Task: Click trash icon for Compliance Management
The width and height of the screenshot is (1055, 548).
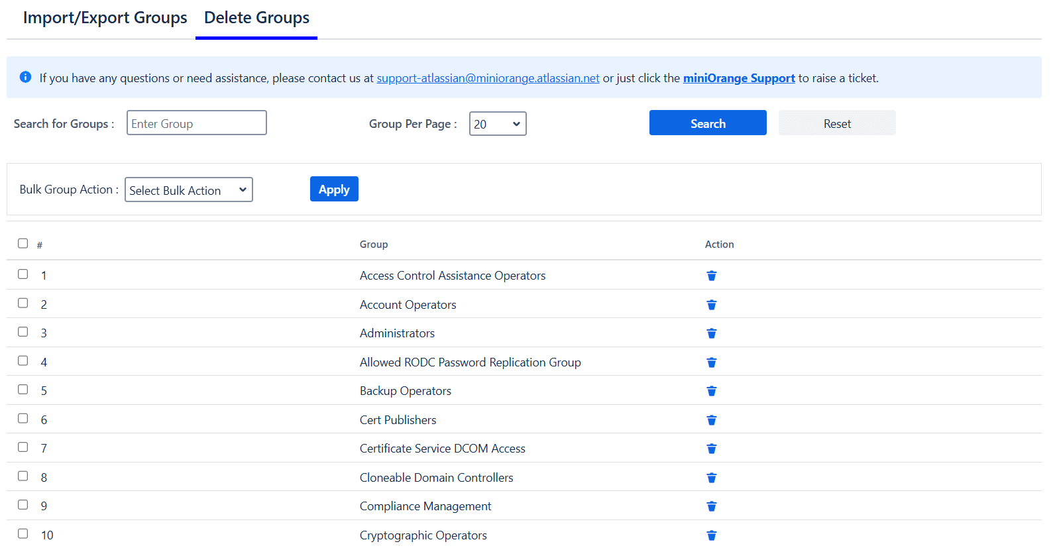Action: click(x=711, y=506)
